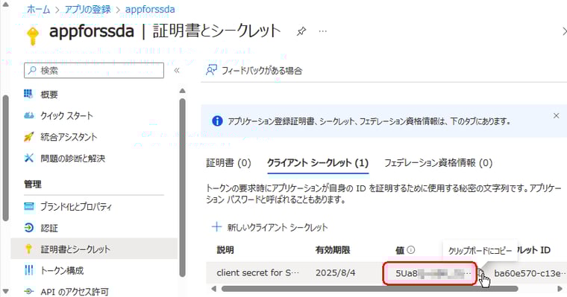Open フィードバックがある場合 feedback button
Image resolution: width=567 pixels, height=297 pixels.
click(x=254, y=71)
